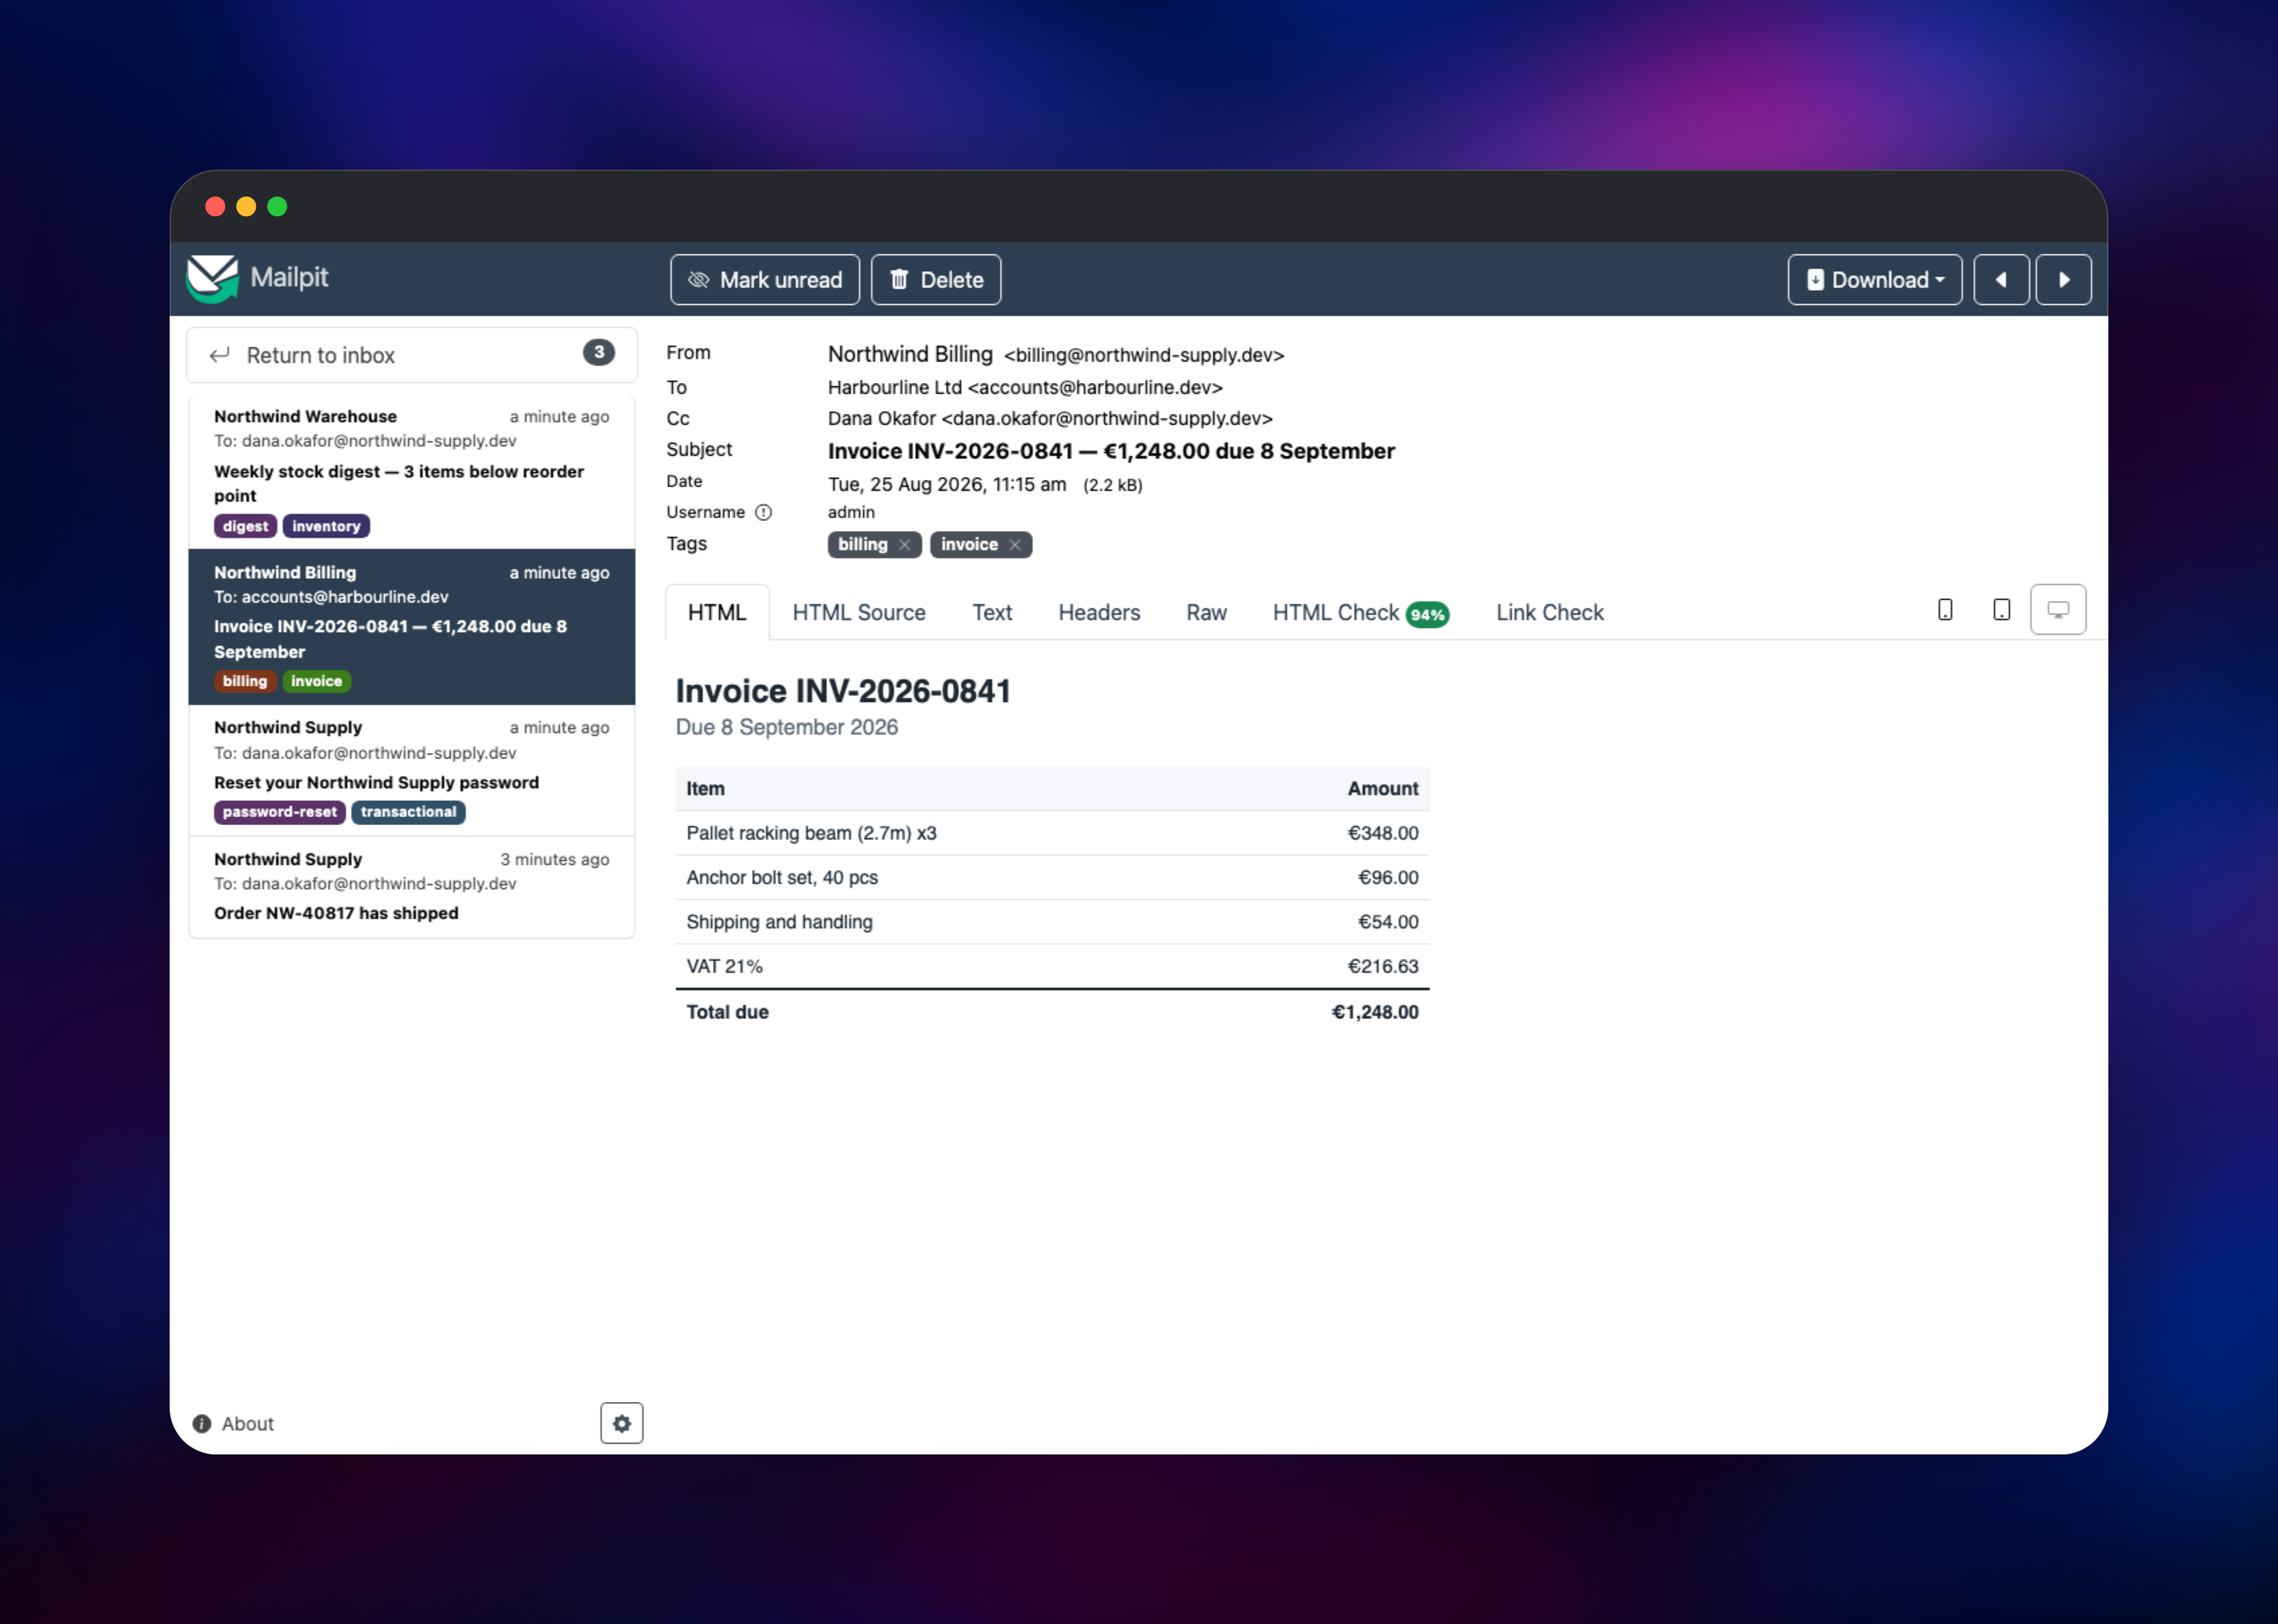Click the Shipping and handling row
The width and height of the screenshot is (2278, 1624).
[1052, 922]
